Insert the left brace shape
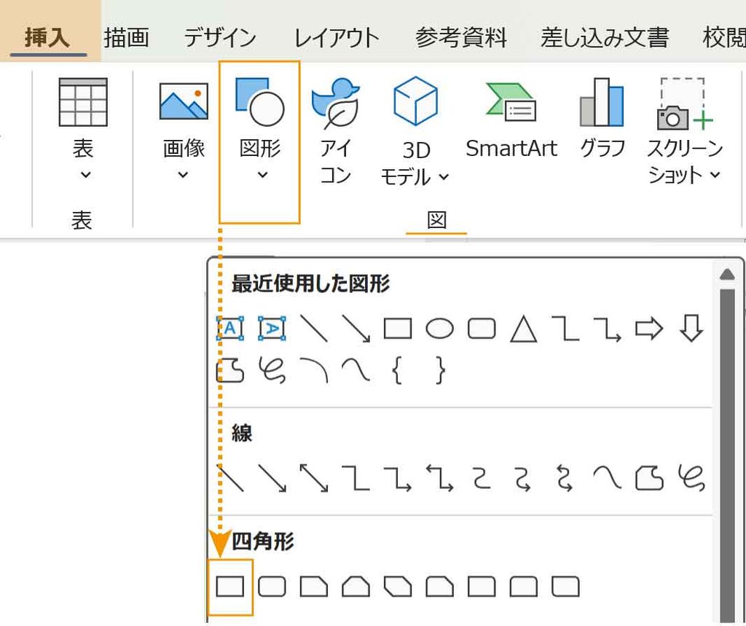The width and height of the screenshot is (746, 626). [398, 371]
